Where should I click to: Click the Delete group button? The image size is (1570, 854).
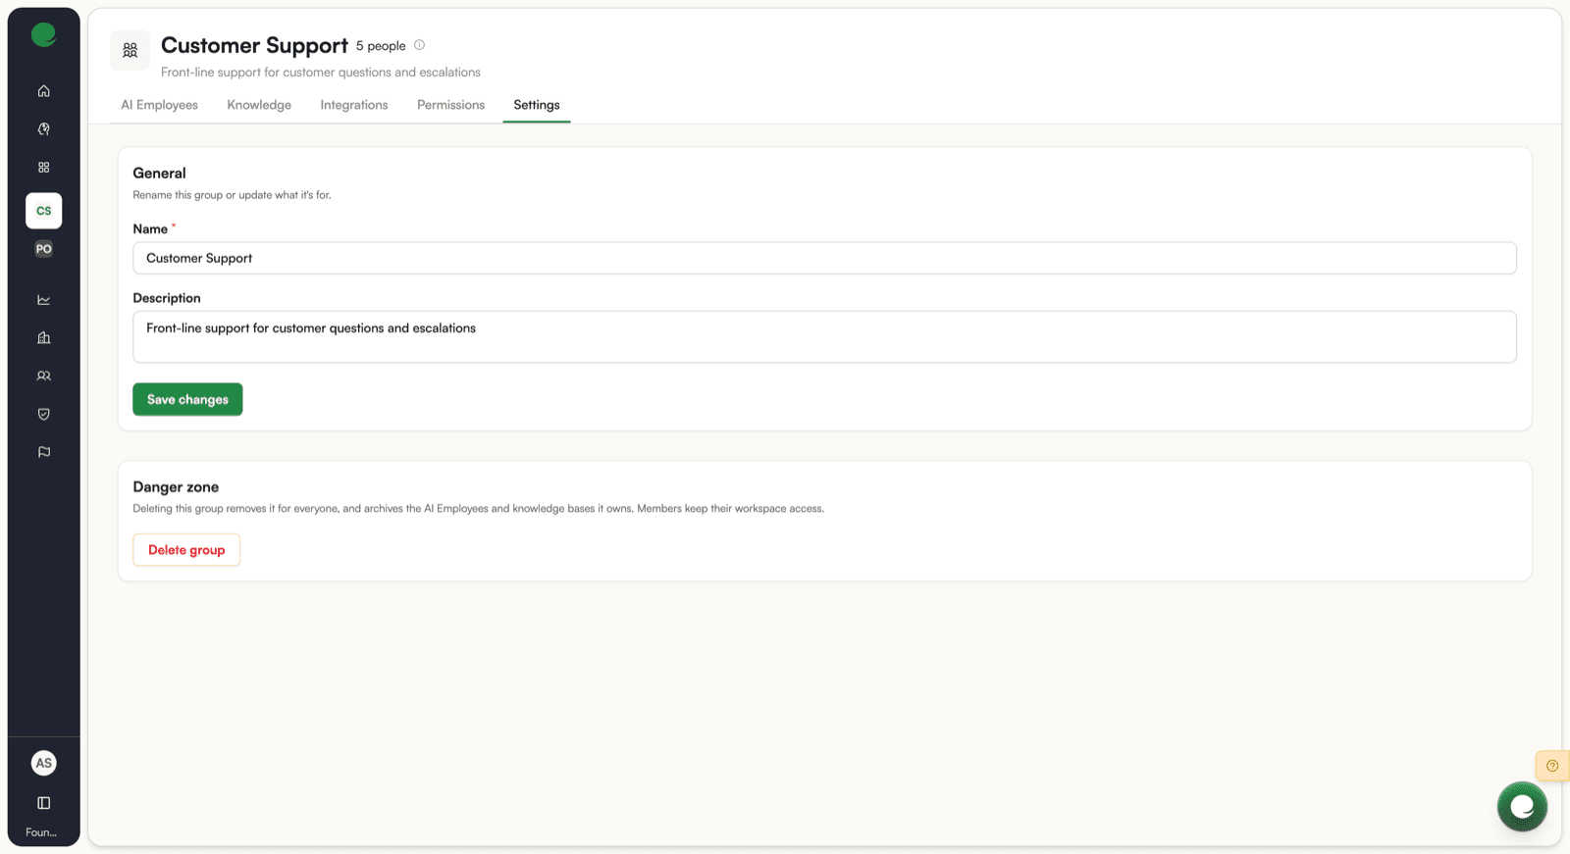click(186, 550)
